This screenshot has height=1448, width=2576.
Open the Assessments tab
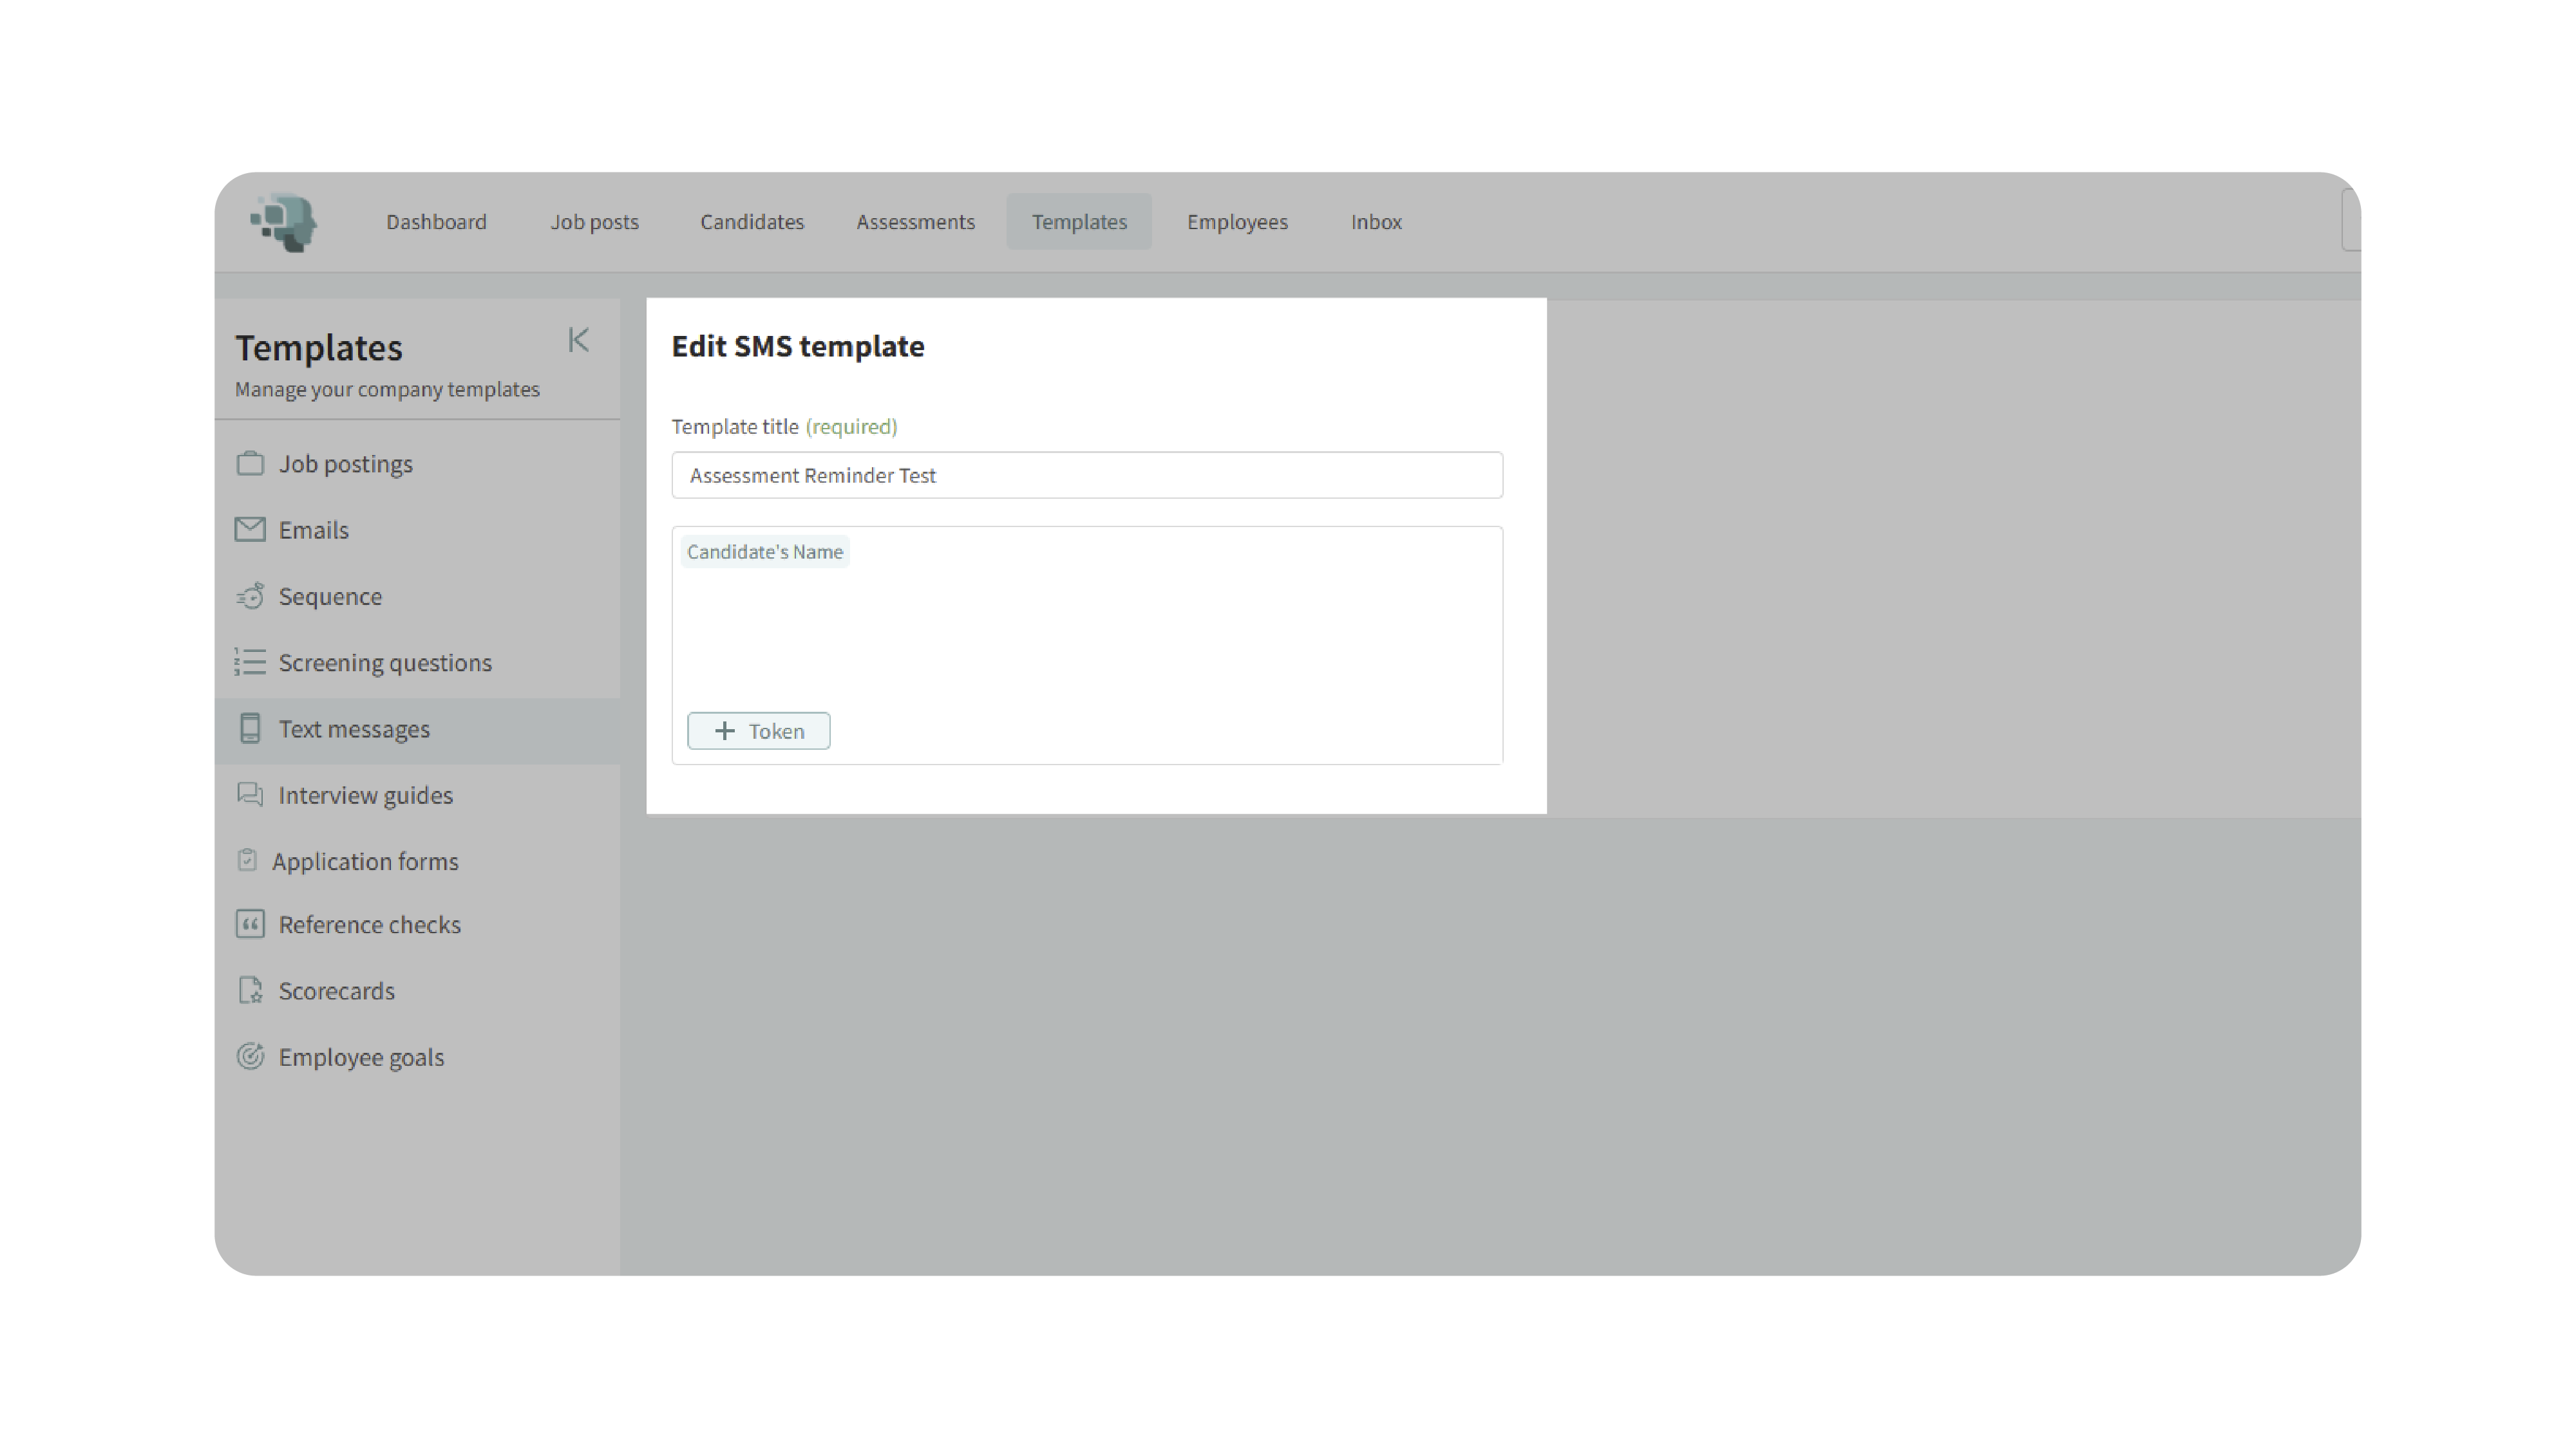point(915,222)
